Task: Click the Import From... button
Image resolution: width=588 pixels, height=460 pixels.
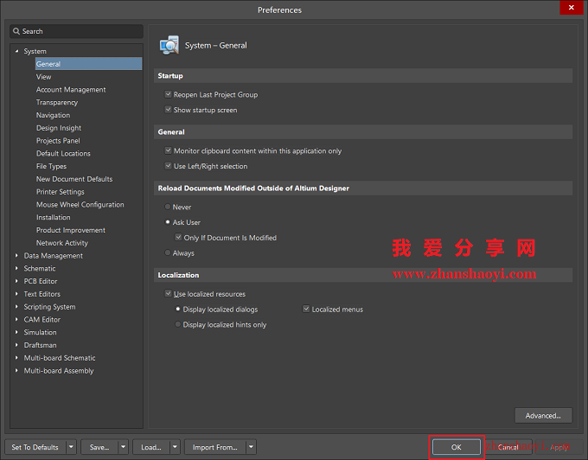Action: 215,447
